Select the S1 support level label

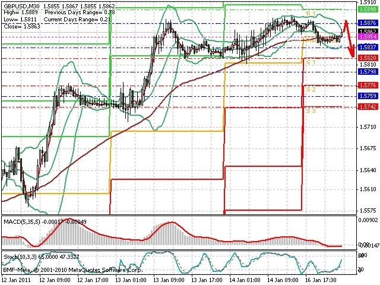(309, 62)
